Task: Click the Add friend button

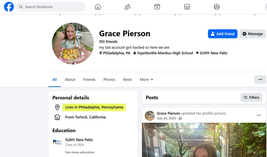Action: tap(223, 34)
